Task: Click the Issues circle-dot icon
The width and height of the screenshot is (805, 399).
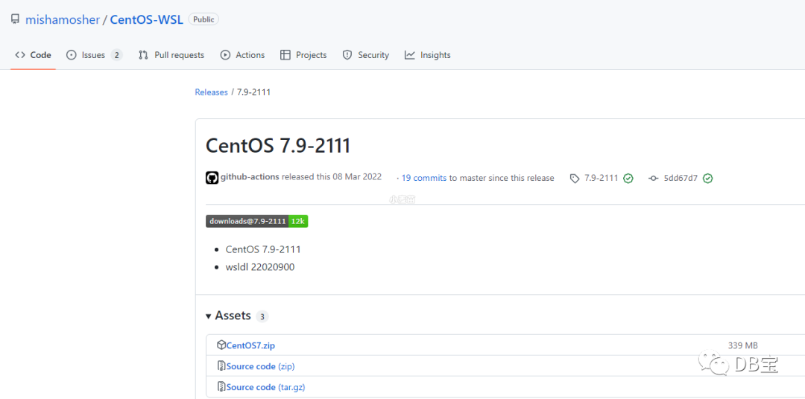Action: [72, 55]
